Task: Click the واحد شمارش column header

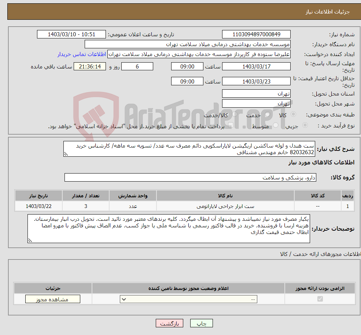Action: (x=133, y=196)
